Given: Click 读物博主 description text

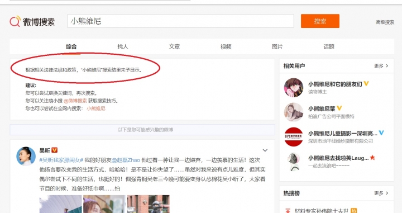Looking at the screenshot, I should point(317,92).
